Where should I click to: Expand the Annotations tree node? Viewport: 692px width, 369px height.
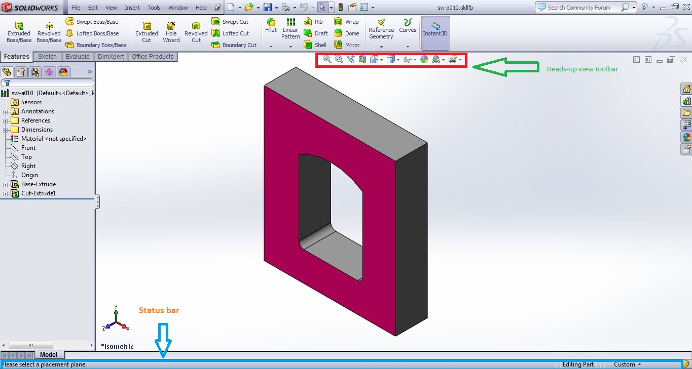[4, 111]
